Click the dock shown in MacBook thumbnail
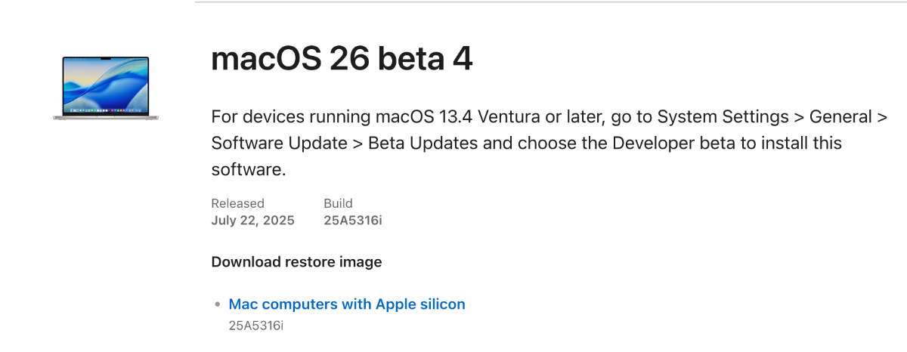The image size is (907, 352). [x=106, y=111]
